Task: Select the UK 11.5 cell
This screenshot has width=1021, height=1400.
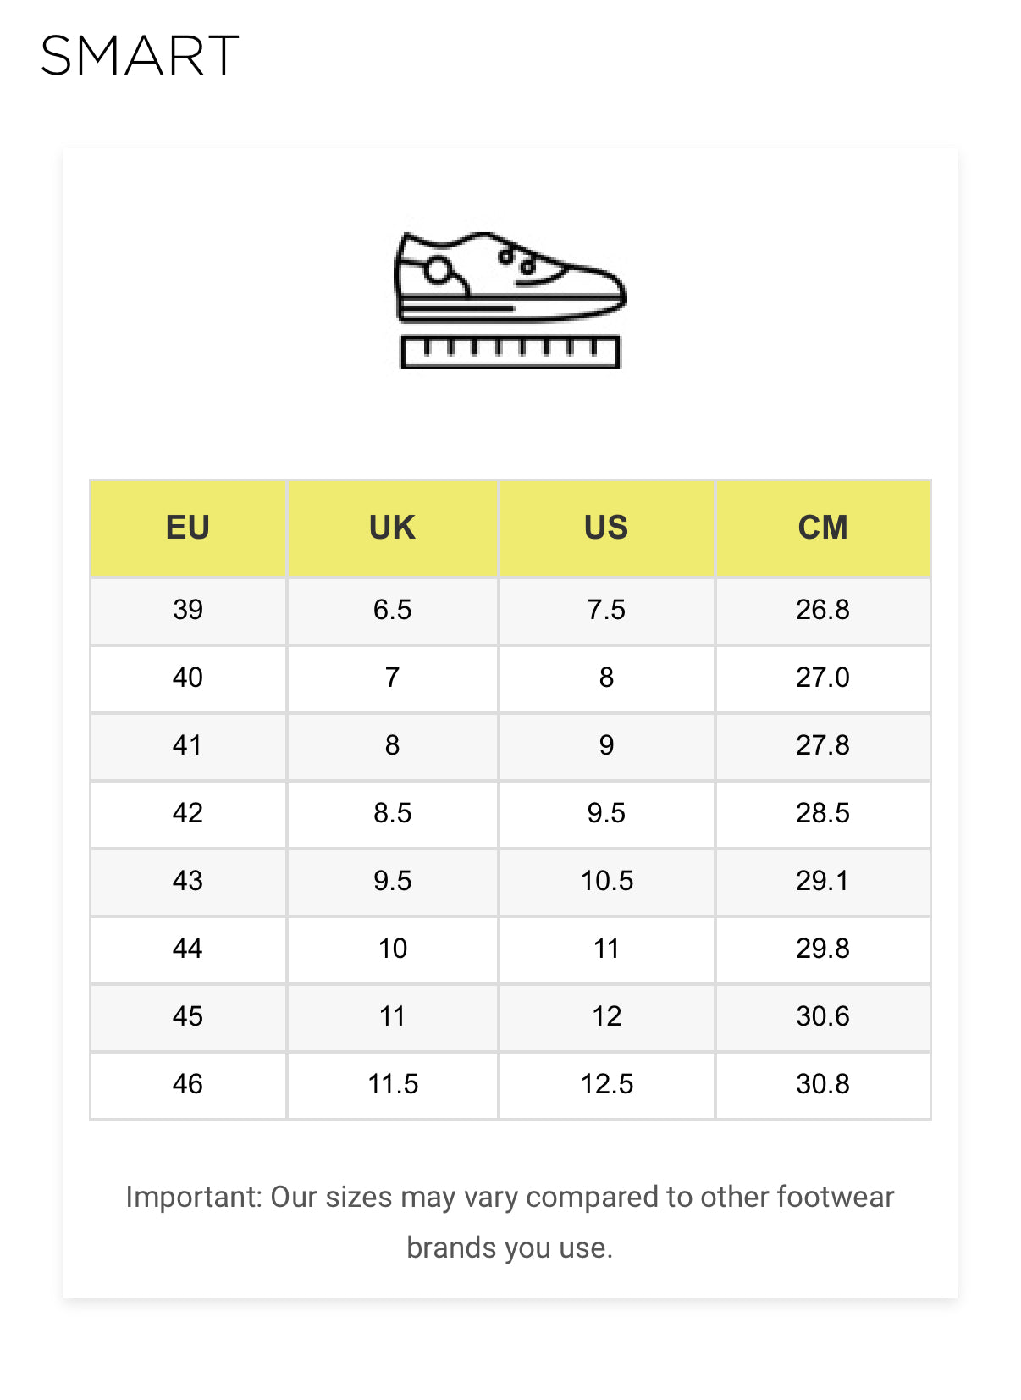Action: pyautogui.click(x=392, y=1084)
